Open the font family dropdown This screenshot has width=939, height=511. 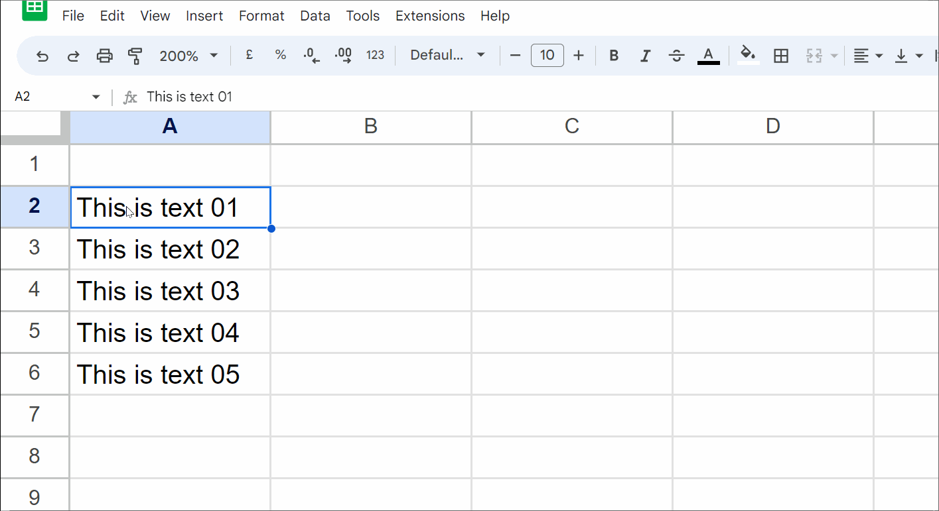(446, 56)
